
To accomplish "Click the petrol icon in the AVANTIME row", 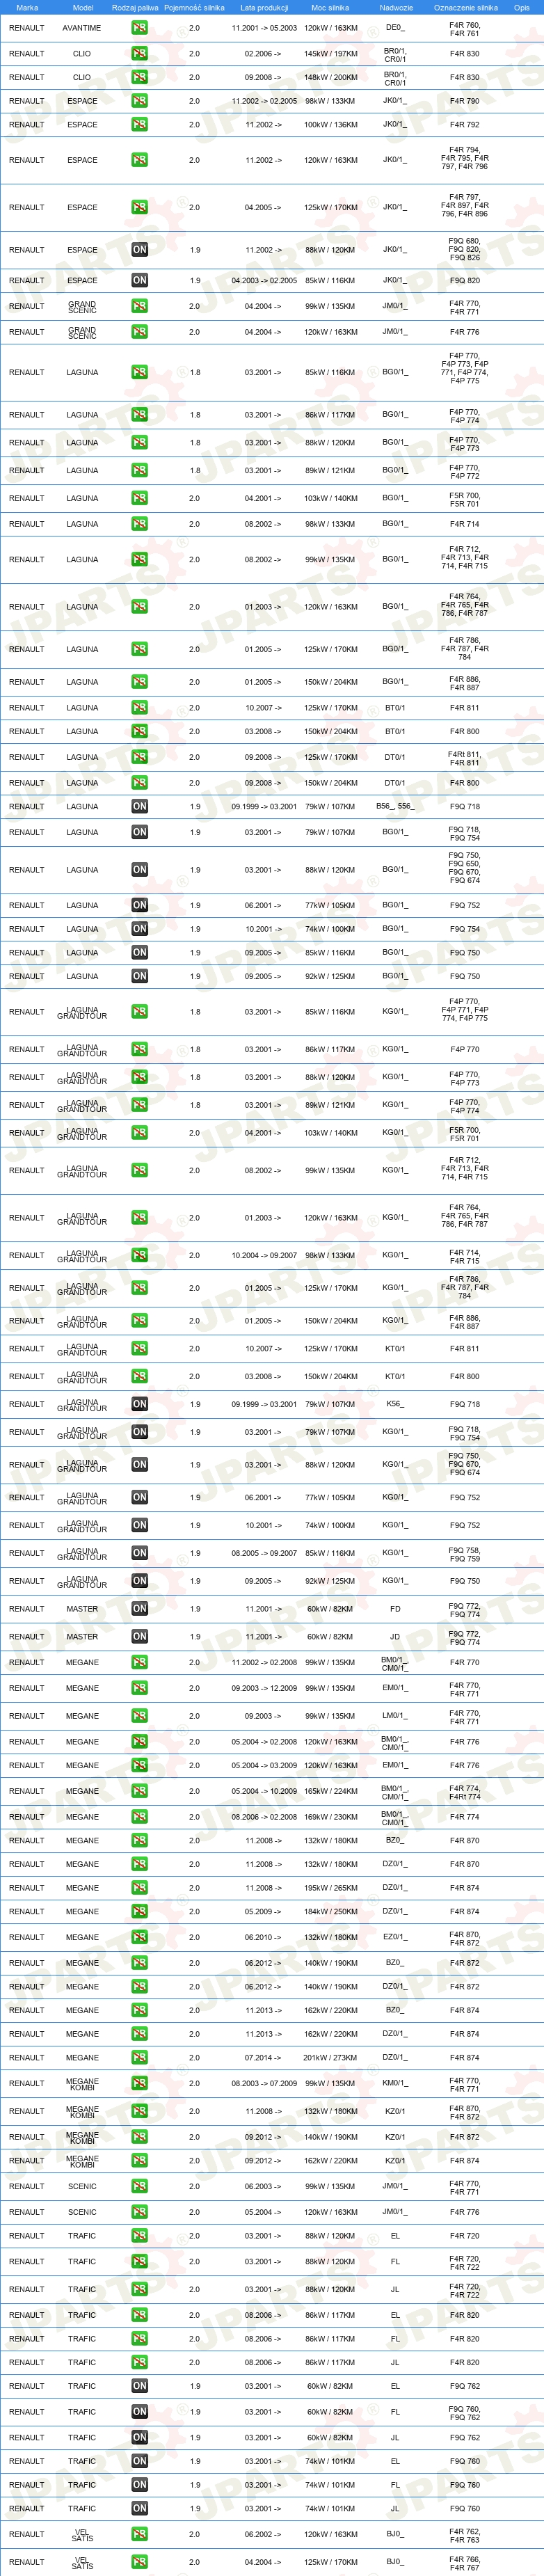I will 139,28.
